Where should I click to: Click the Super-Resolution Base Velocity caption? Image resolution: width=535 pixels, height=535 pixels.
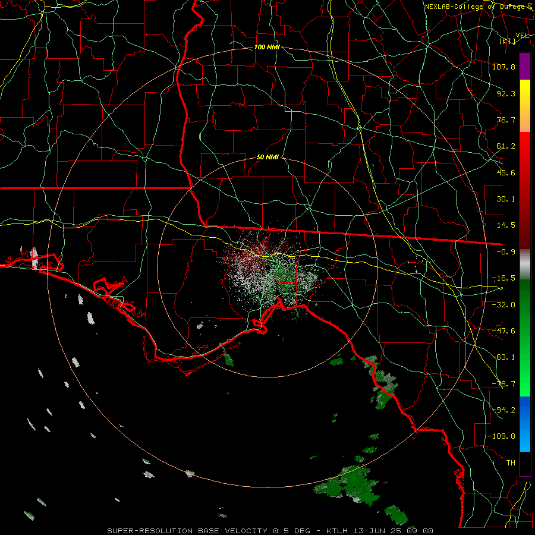point(270,531)
